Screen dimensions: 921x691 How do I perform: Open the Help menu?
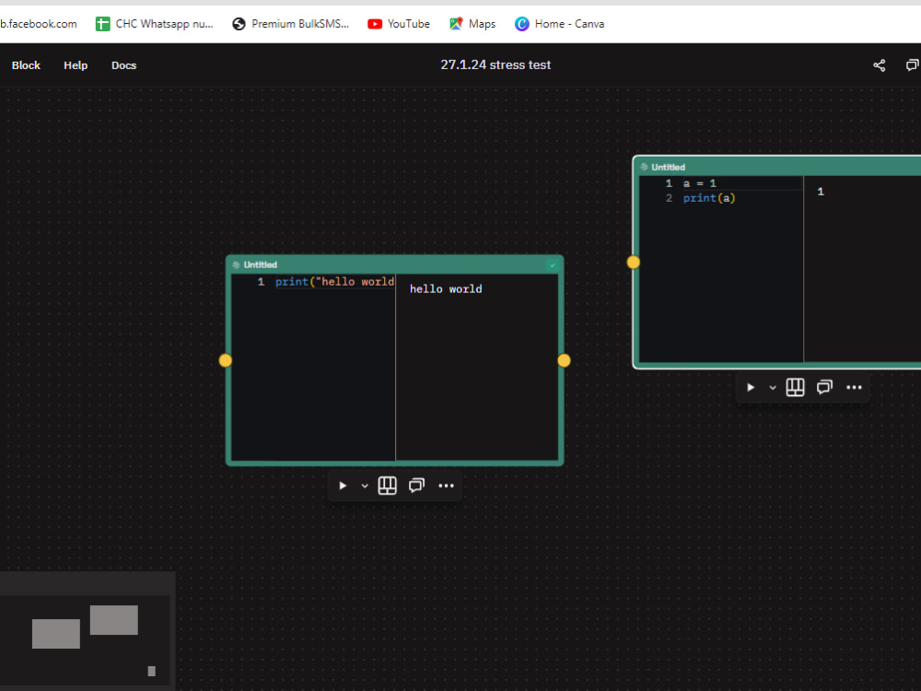(76, 65)
